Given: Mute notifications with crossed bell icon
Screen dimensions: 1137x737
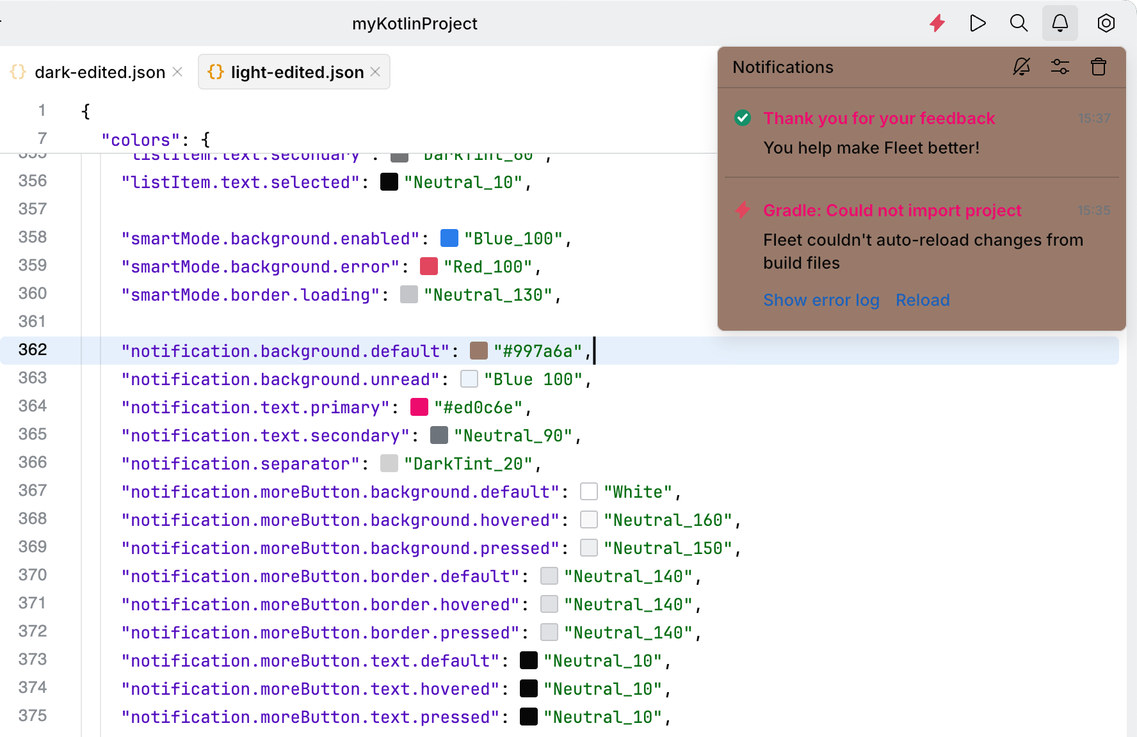Looking at the screenshot, I should click(x=1021, y=67).
